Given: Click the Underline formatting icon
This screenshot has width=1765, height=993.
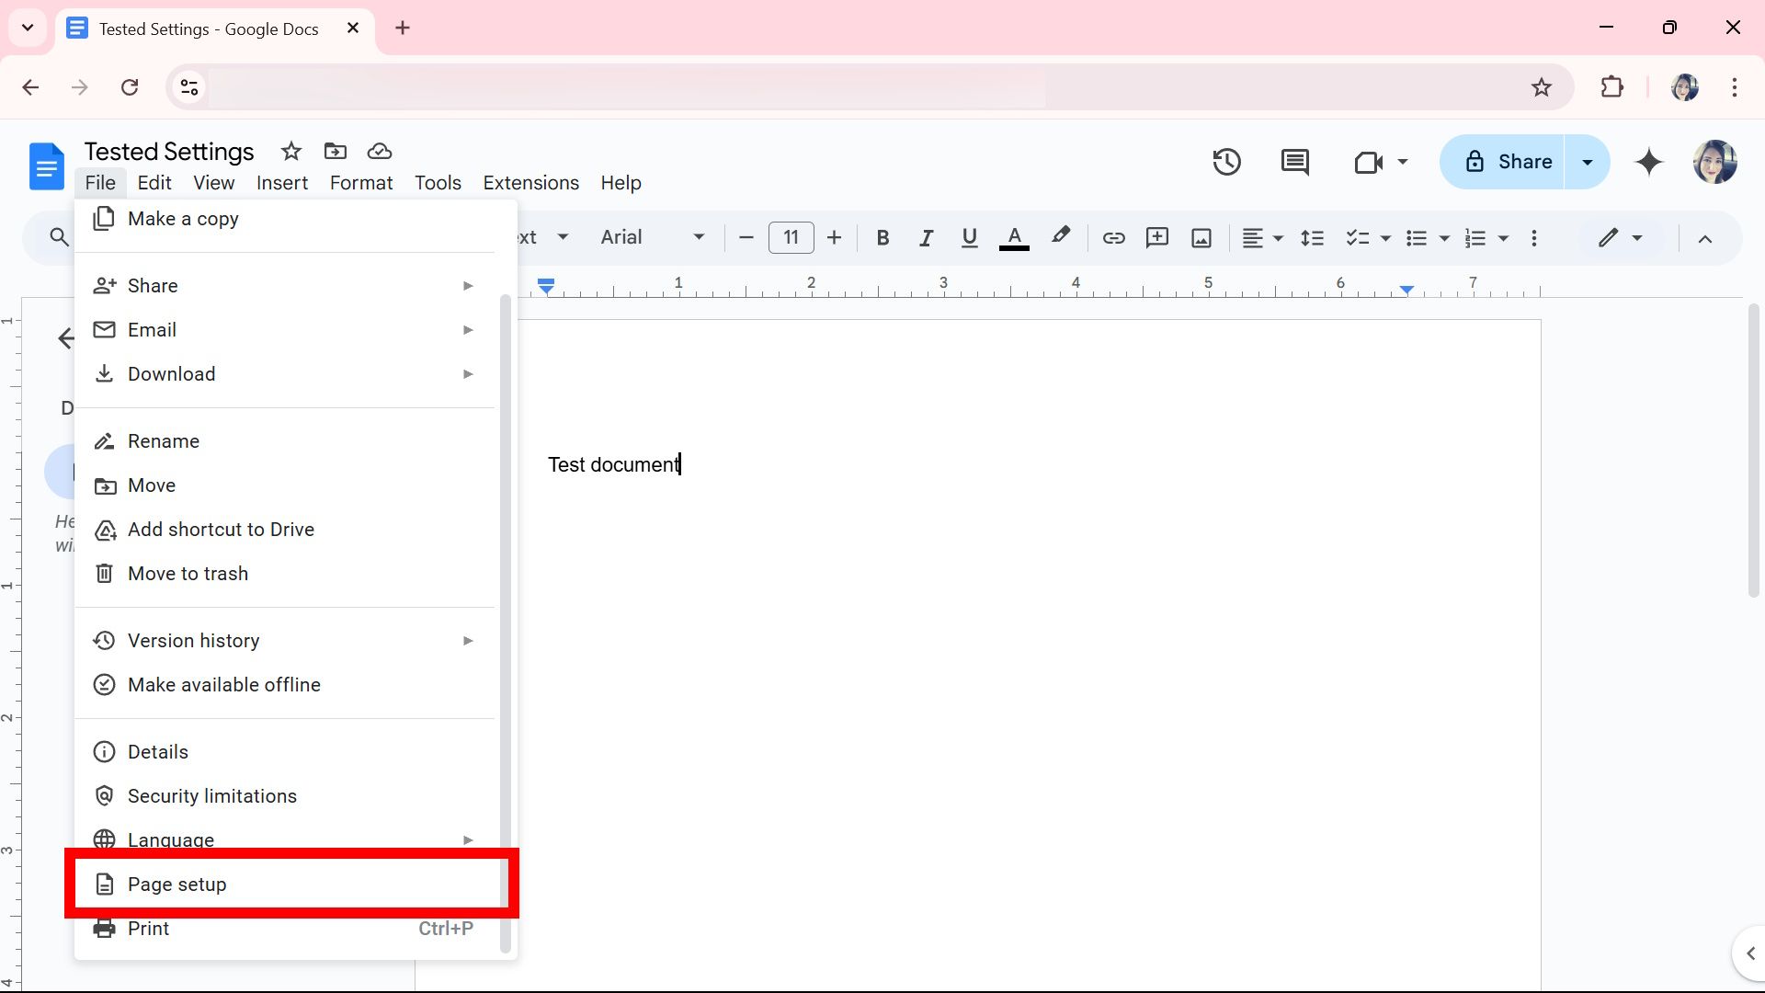Looking at the screenshot, I should coord(970,236).
